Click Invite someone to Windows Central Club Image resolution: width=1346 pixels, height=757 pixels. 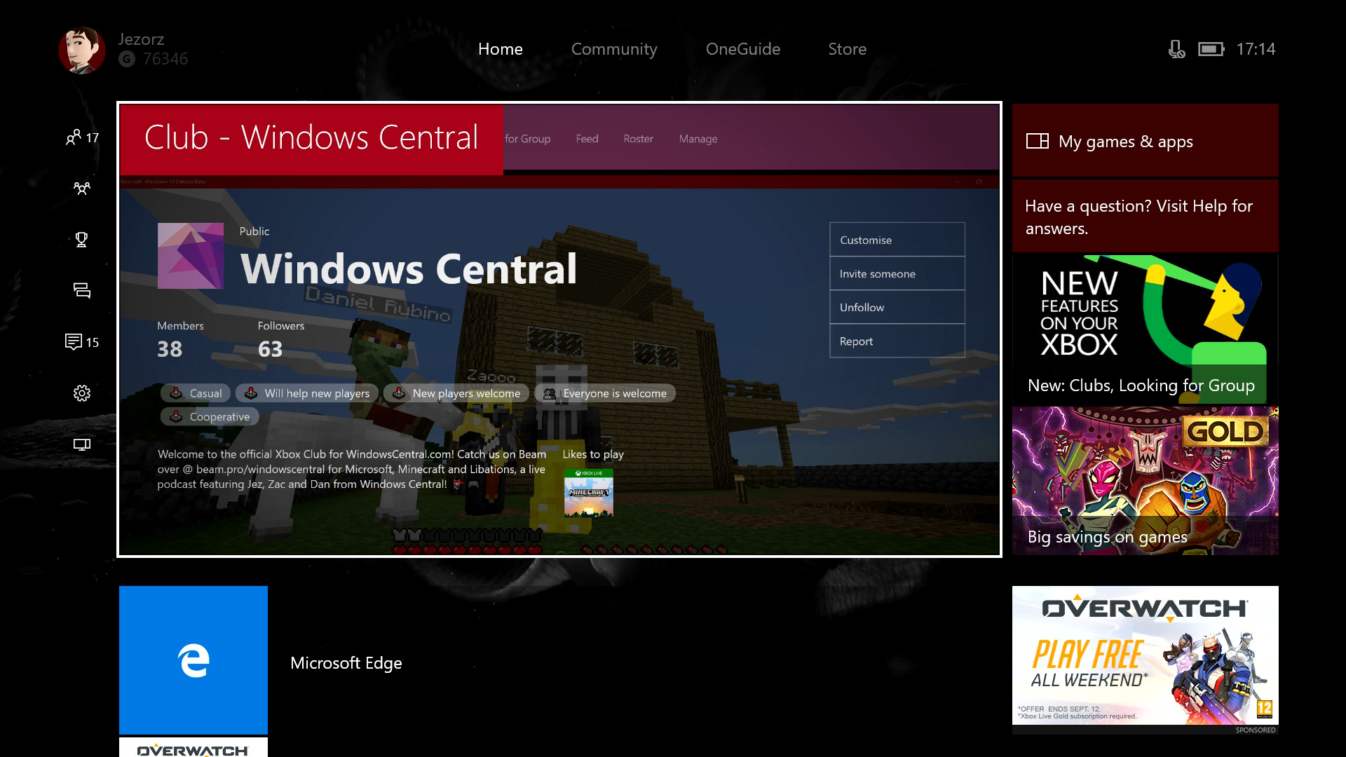click(896, 273)
